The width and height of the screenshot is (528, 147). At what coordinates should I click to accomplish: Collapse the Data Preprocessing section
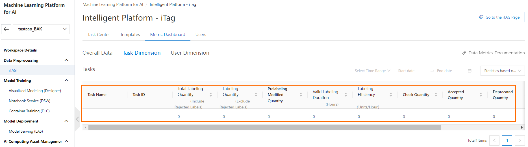tap(66, 60)
